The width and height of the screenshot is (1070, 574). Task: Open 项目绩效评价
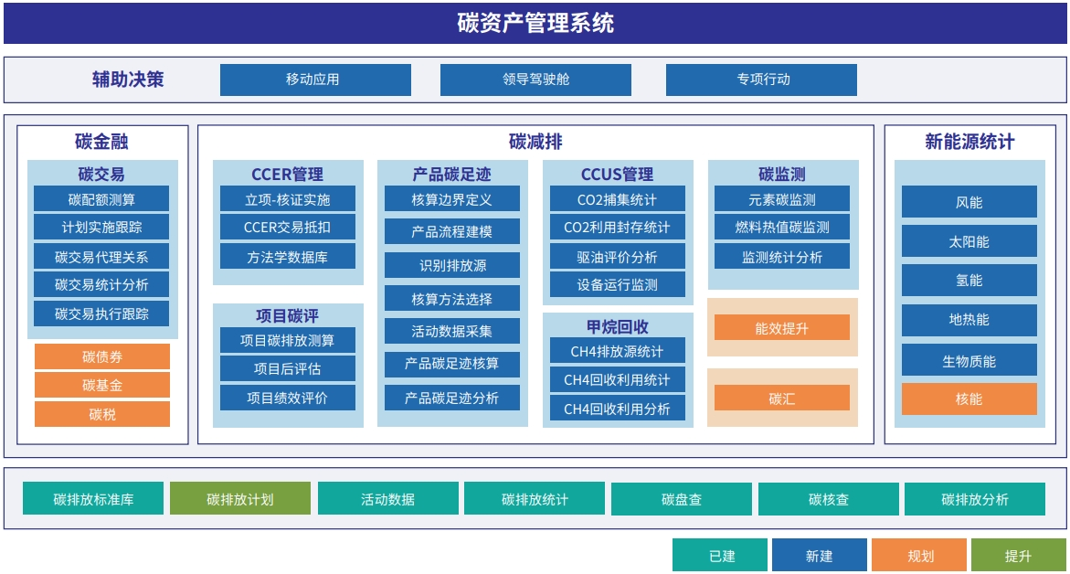point(287,398)
